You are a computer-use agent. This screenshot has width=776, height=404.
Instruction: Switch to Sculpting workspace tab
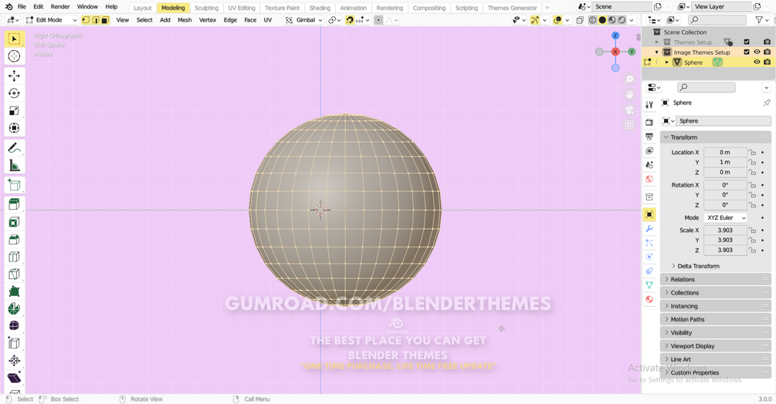(x=206, y=8)
